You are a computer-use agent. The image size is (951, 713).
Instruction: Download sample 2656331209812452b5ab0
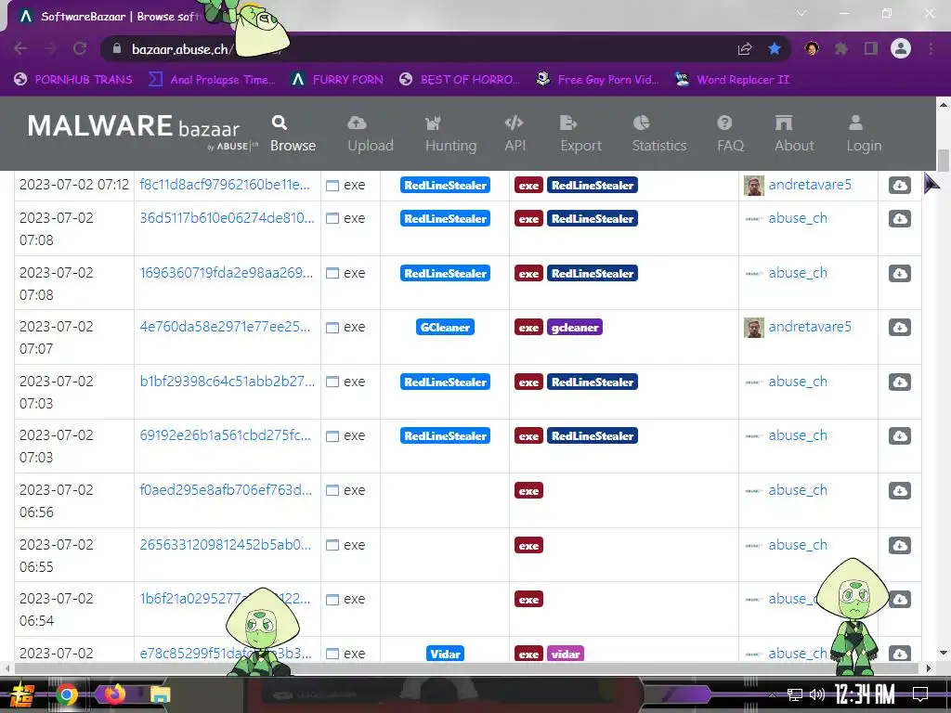(899, 544)
